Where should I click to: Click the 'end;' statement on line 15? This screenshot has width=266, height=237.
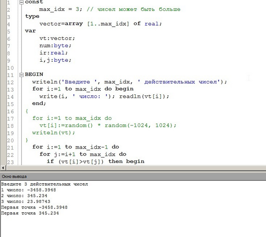[39, 103]
